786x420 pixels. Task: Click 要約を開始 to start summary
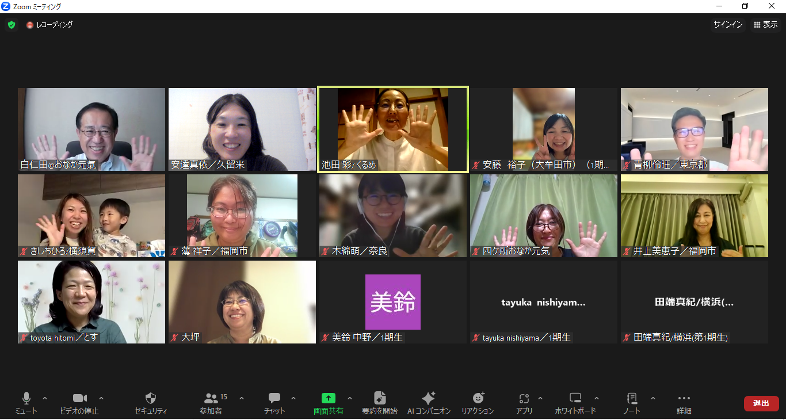380,403
